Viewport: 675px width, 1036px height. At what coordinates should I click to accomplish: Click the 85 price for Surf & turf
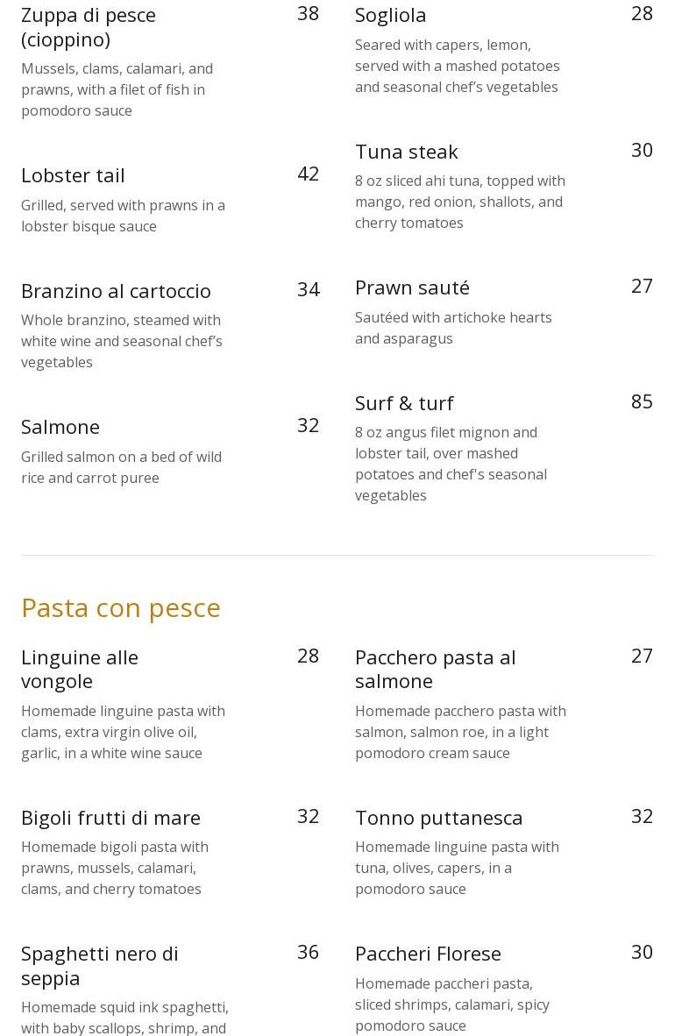(642, 401)
